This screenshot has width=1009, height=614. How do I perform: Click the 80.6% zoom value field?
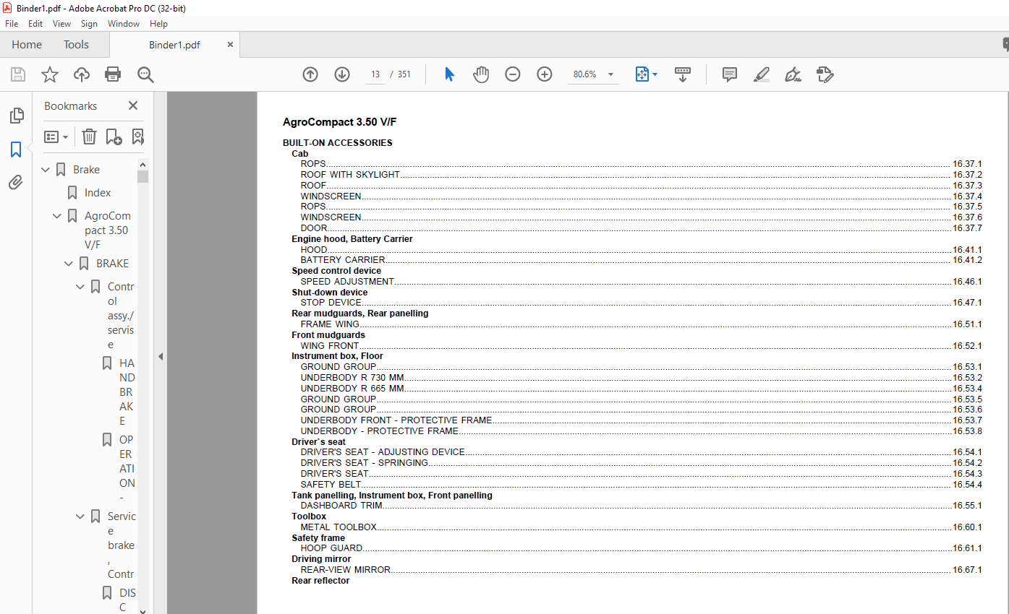[584, 74]
